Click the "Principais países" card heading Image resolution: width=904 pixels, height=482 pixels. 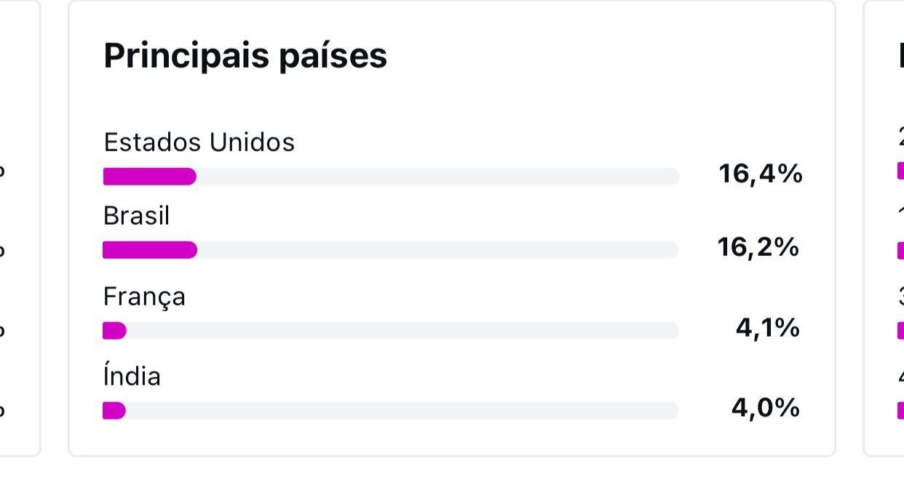point(245,56)
